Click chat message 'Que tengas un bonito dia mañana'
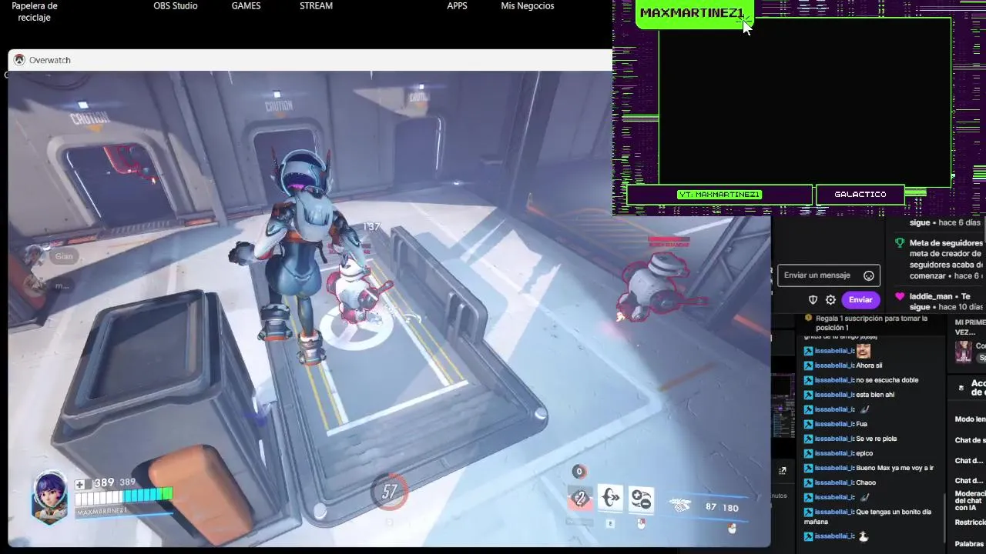The height and width of the screenshot is (554, 986). pyautogui.click(x=867, y=516)
